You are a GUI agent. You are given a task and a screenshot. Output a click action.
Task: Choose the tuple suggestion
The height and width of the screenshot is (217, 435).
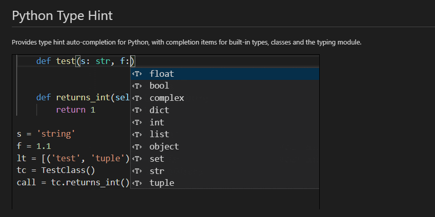[162, 183]
